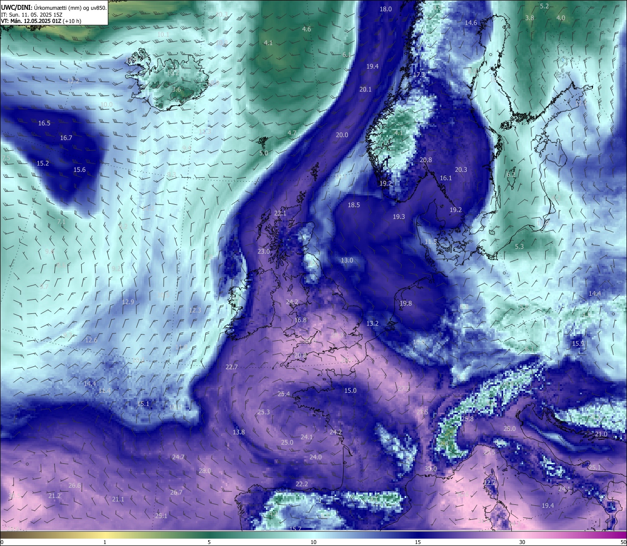Click the map value '15.1'
The height and width of the screenshot is (546, 627).
coord(143,404)
